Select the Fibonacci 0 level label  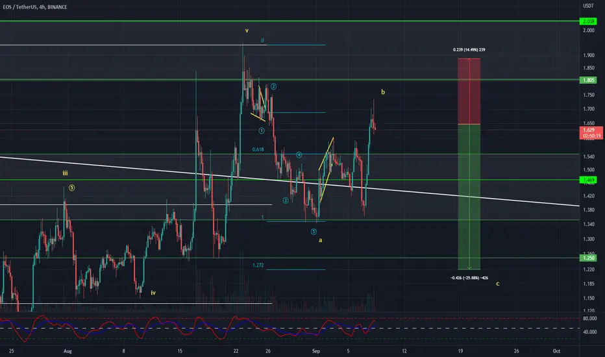pyautogui.click(x=262, y=40)
